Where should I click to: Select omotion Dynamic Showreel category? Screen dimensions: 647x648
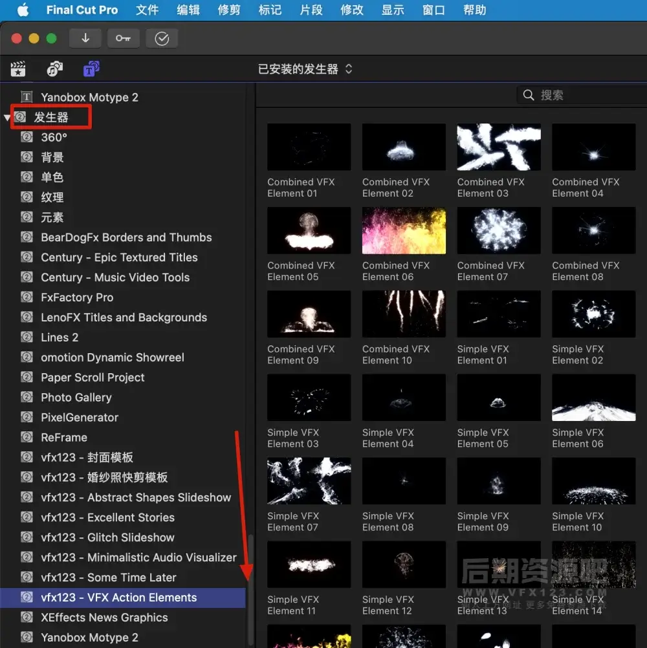(113, 357)
